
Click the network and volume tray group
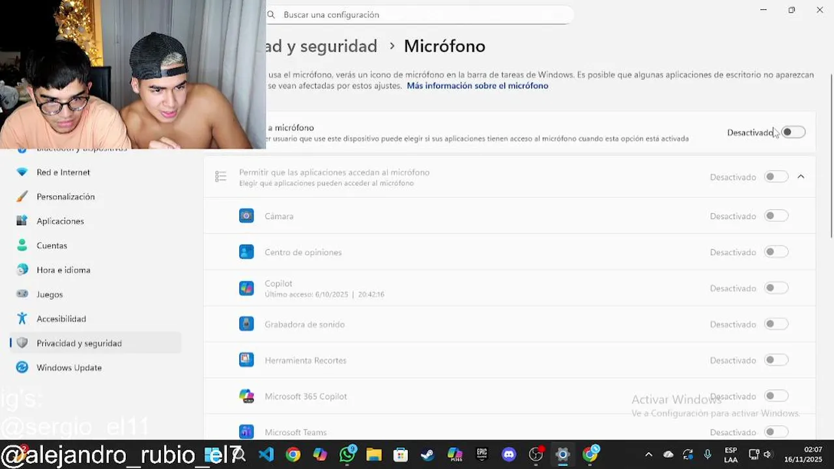tap(760, 454)
